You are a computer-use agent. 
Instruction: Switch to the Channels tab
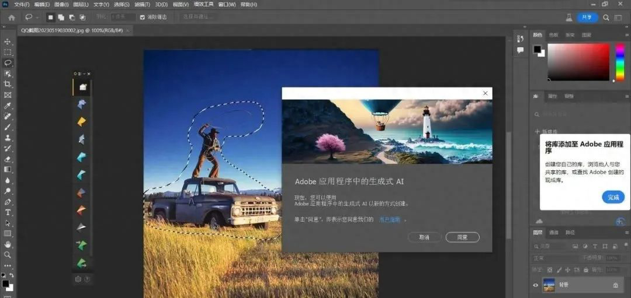(x=554, y=233)
